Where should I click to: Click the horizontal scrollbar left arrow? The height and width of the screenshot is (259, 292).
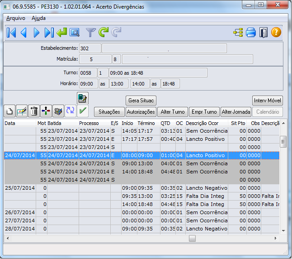(x=8, y=238)
